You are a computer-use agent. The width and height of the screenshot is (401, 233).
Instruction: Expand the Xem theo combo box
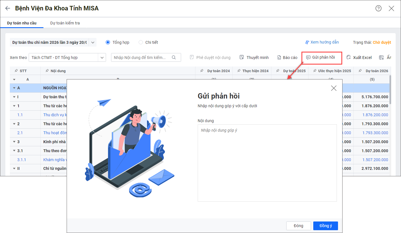pos(102,58)
